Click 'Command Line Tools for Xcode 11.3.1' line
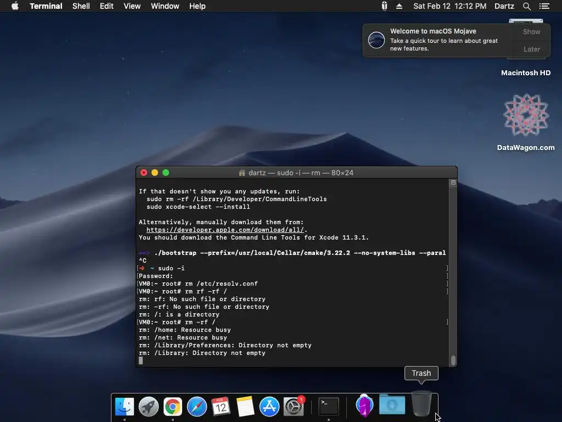This screenshot has height=422, width=562. (x=254, y=237)
